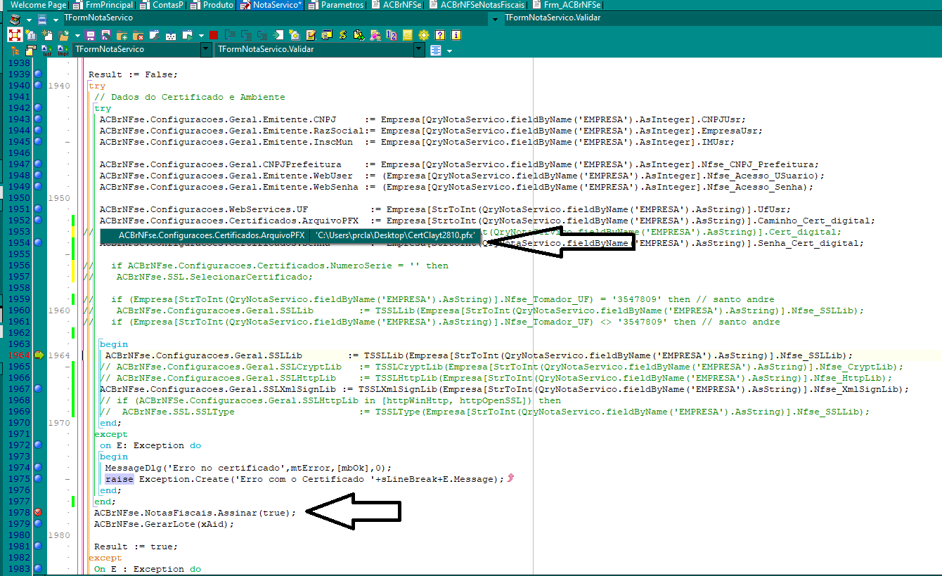Select the active NotaServico* tab
942x576 pixels.
pyautogui.click(x=271, y=5)
